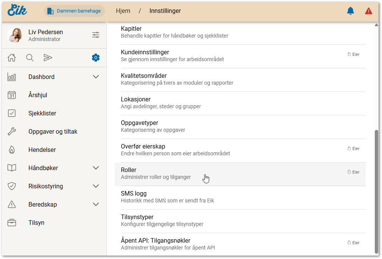Select the blue settings gear icon
This screenshot has height=259, width=382.
(96, 58)
